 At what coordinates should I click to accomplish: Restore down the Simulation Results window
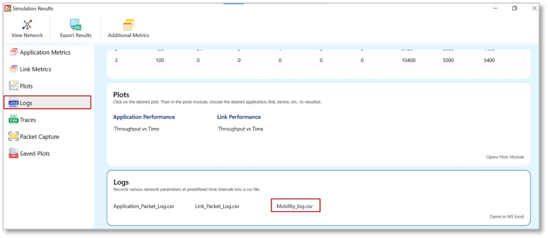[x=514, y=8]
